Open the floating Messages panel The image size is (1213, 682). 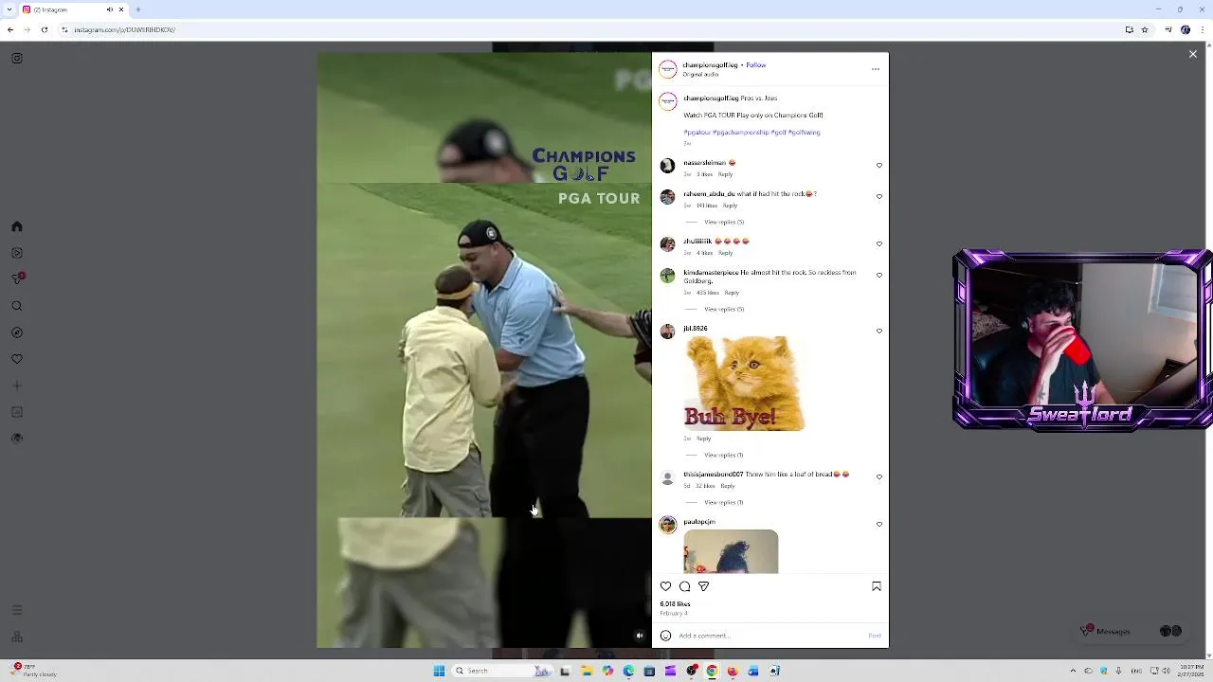(1131, 631)
